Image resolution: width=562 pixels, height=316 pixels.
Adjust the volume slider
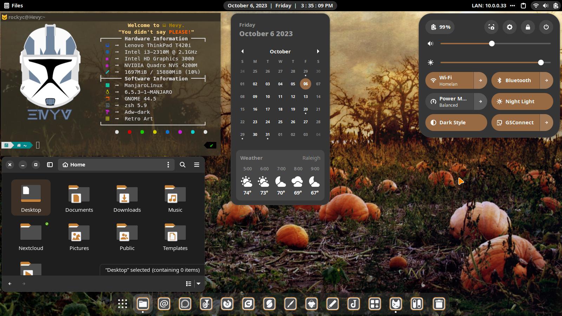pyautogui.click(x=495, y=44)
